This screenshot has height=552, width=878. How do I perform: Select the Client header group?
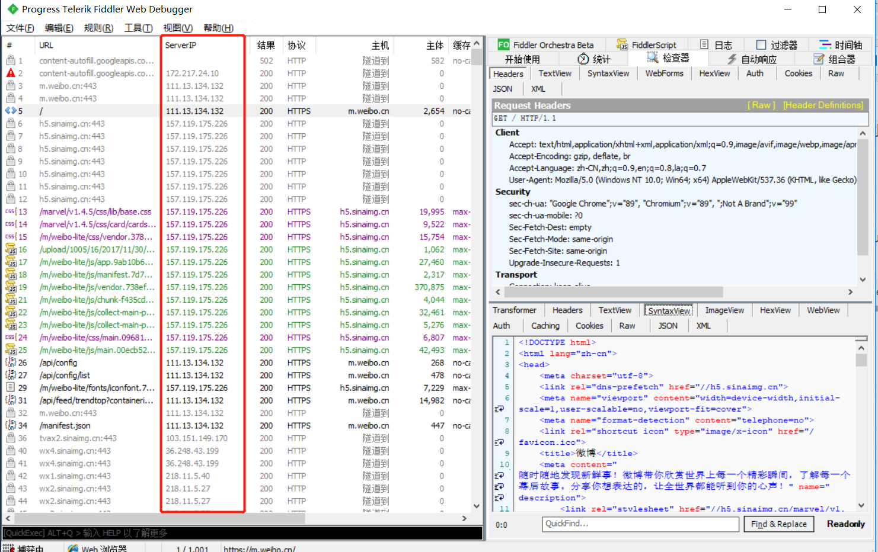point(507,133)
